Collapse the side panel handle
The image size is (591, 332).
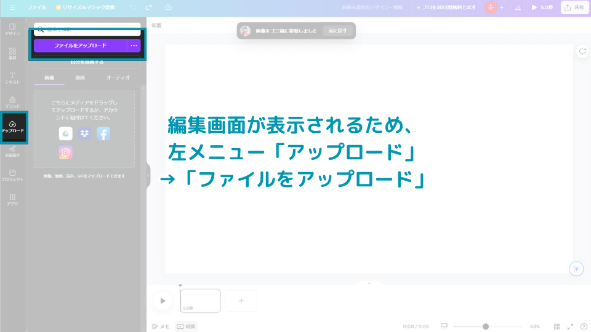pyautogui.click(x=148, y=175)
